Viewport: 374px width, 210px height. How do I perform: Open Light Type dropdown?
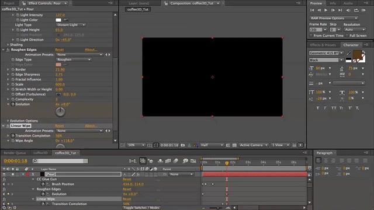[71, 24]
